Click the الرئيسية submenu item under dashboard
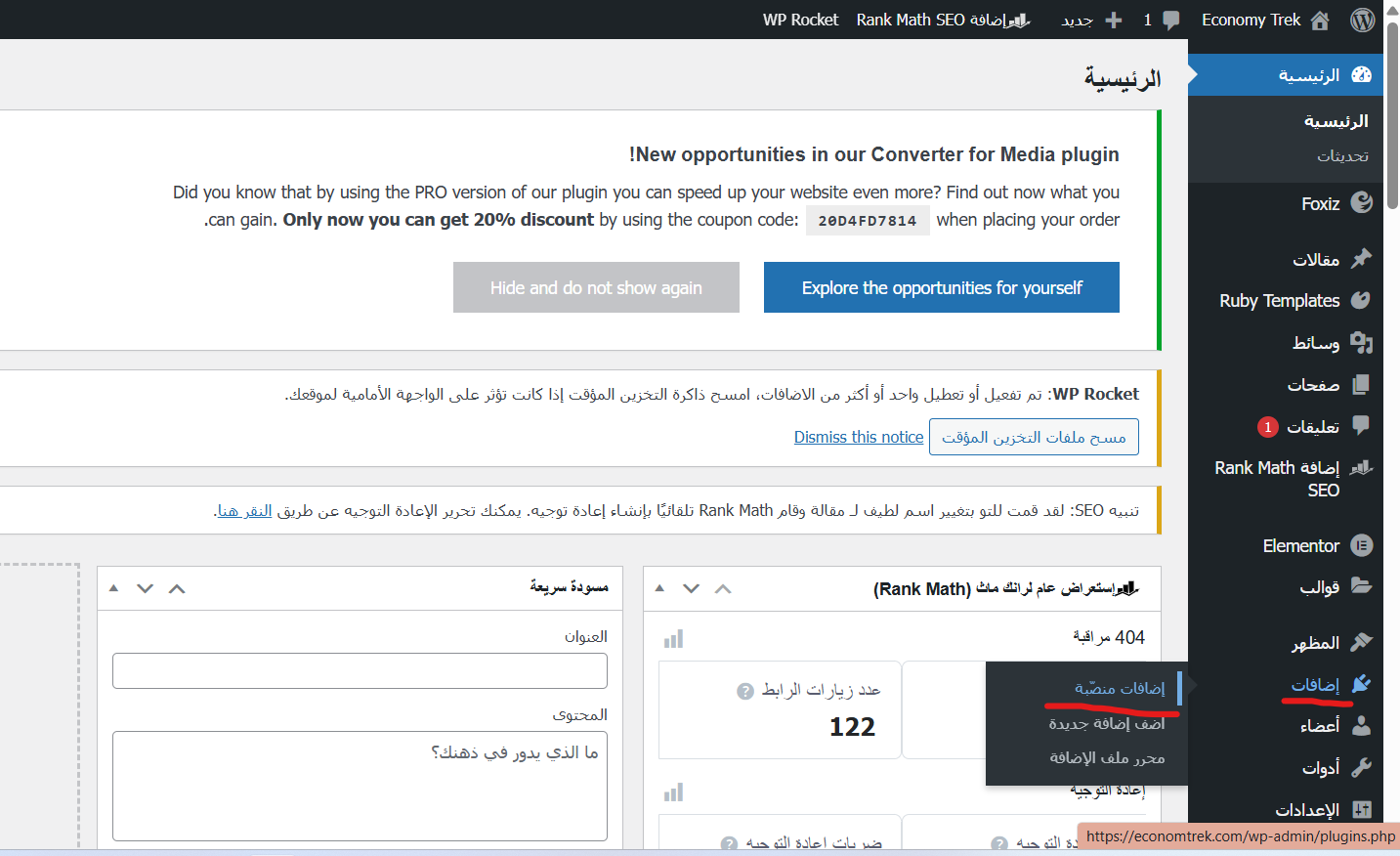Image resolution: width=1400 pixels, height=856 pixels. 1336,121
